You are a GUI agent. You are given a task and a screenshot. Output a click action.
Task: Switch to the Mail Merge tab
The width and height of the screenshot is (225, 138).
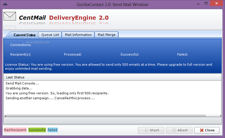coord(107,35)
